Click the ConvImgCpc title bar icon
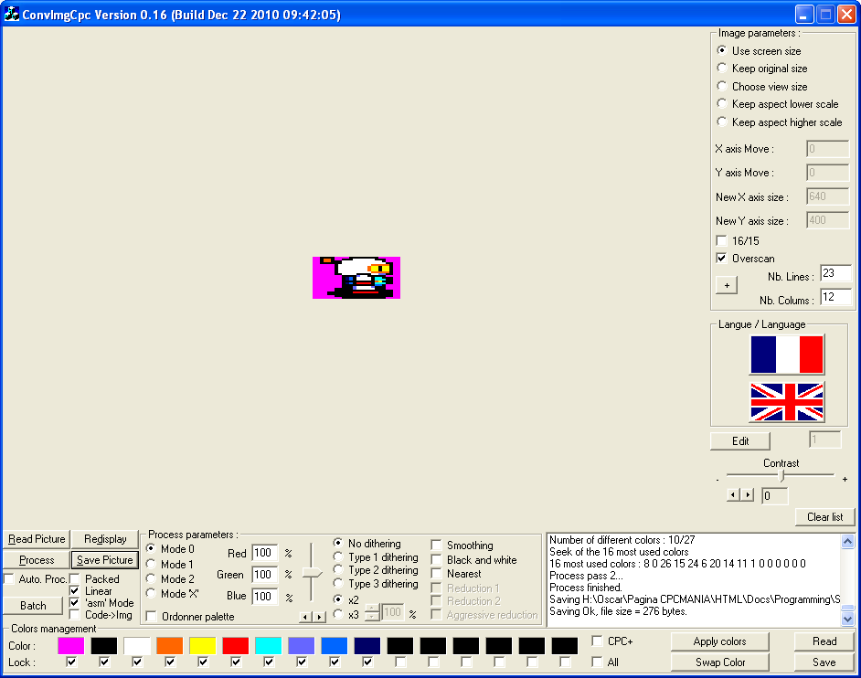Image resolution: width=861 pixels, height=678 pixels. click(11, 15)
